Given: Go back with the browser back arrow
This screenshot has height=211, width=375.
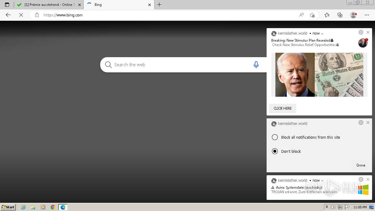Looking at the screenshot, I should pyautogui.click(x=8, y=15).
